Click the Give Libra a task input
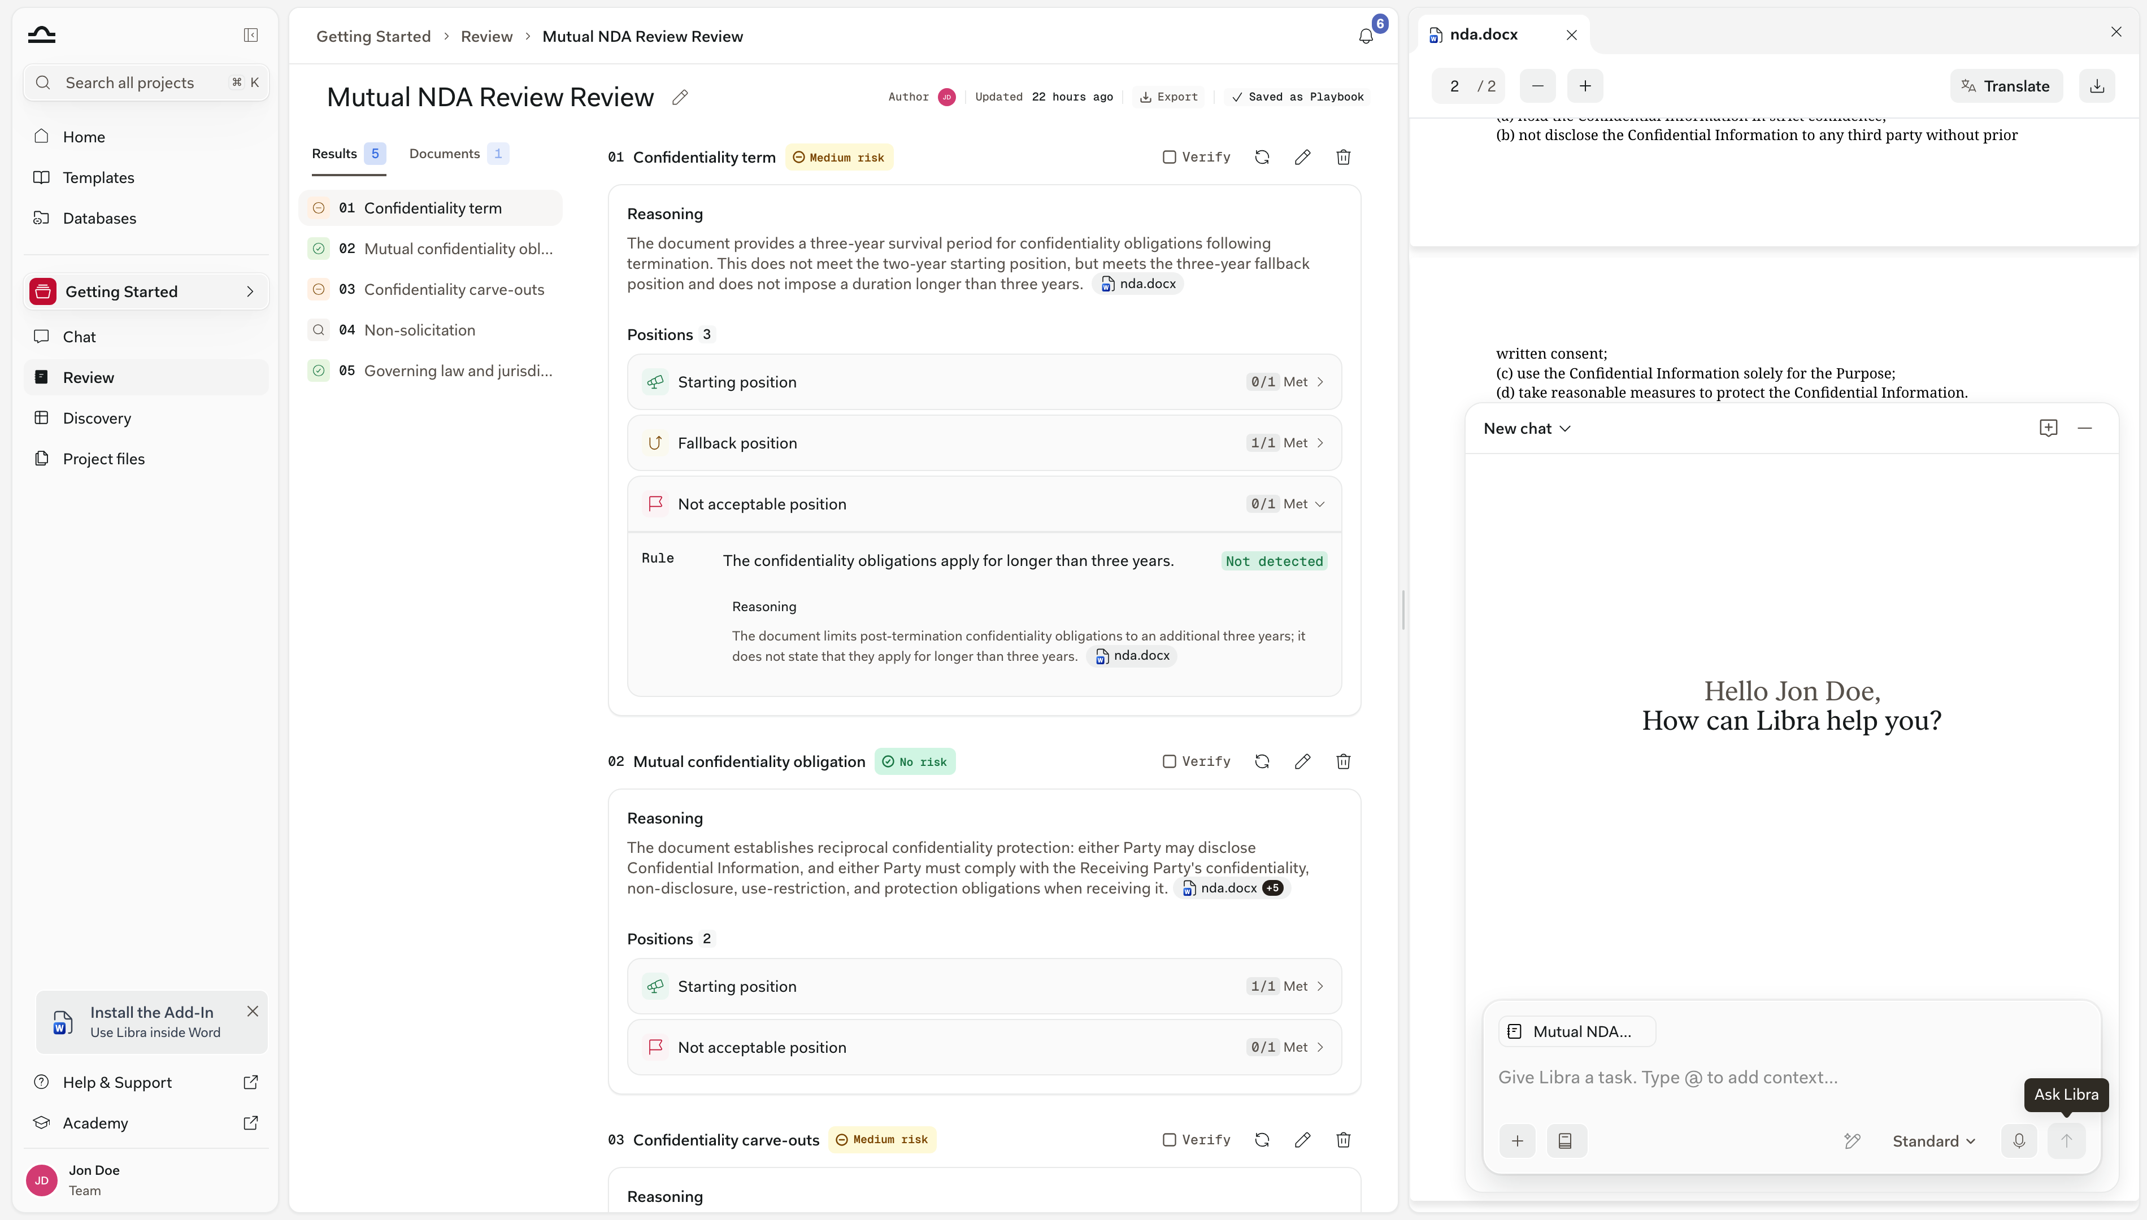 coord(1792,1078)
